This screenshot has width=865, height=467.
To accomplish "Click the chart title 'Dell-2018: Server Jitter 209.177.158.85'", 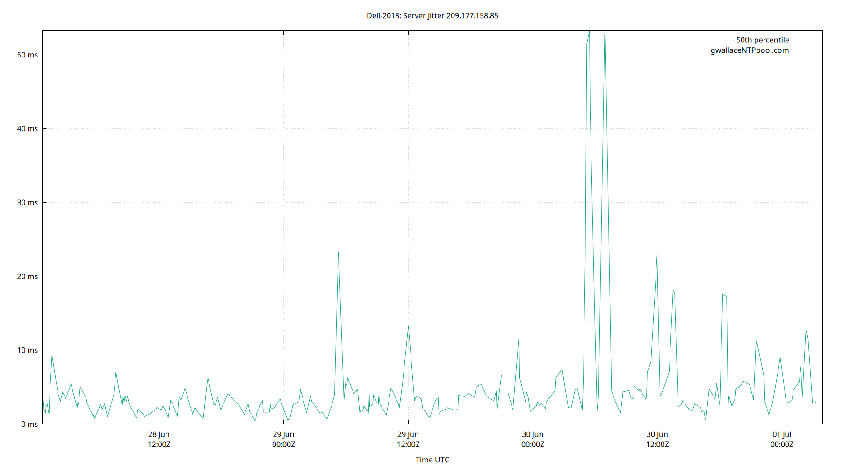I will pyautogui.click(x=432, y=16).
